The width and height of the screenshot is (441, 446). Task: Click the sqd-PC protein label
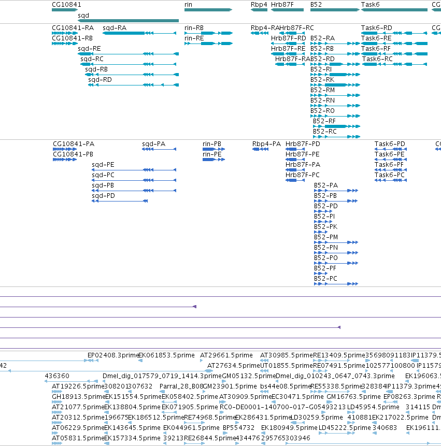point(103,175)
